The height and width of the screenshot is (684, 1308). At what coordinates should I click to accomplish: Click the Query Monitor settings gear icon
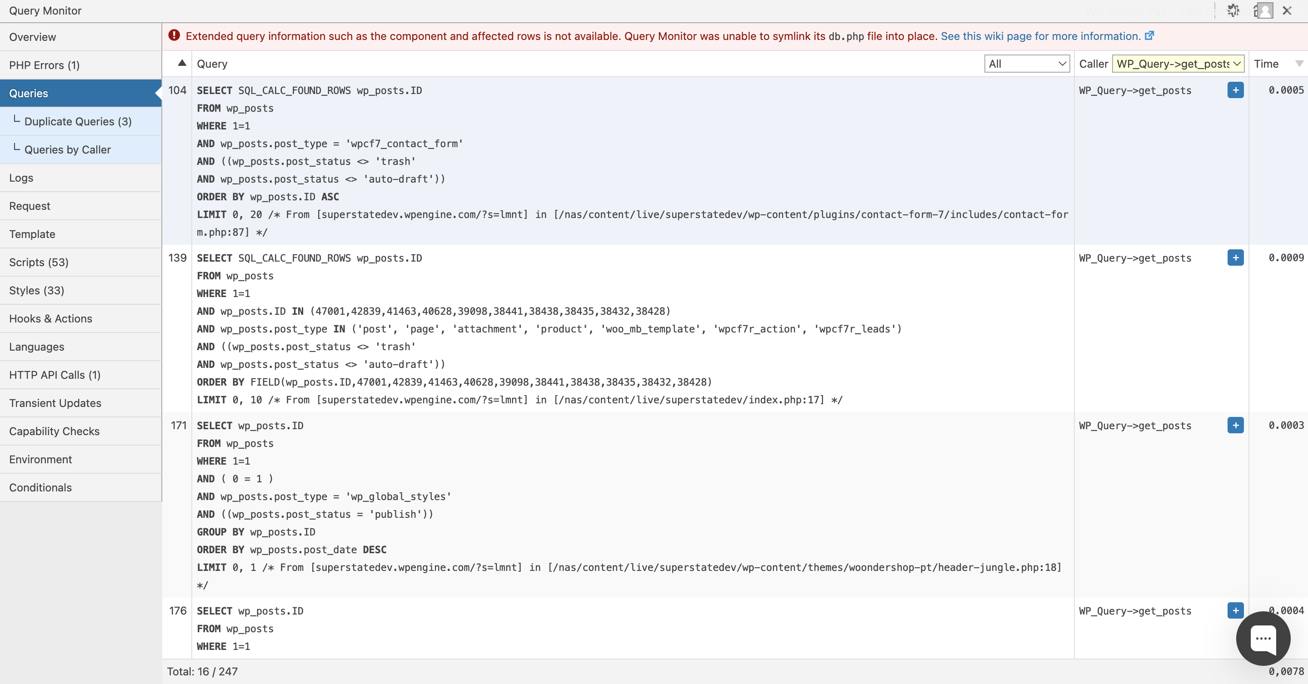(x=1232, y=10)
